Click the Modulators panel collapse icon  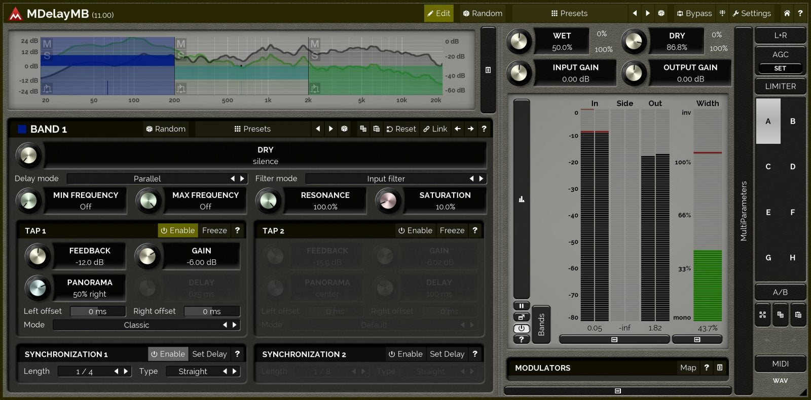point(720,368)
